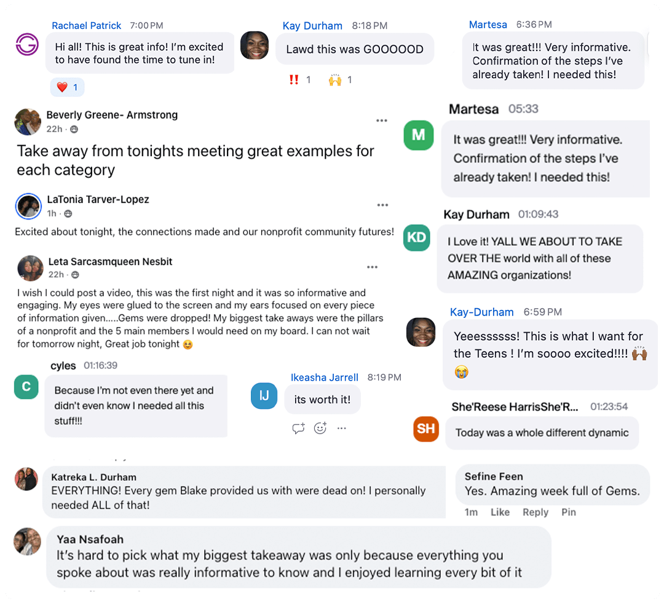
Task: Select the teal KD avatar icon
Action: pyautogui.click(x=417, y=238)
